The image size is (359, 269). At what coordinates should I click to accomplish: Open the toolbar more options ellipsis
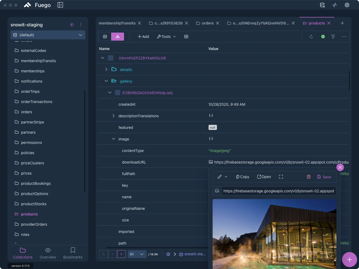[344, 37]
